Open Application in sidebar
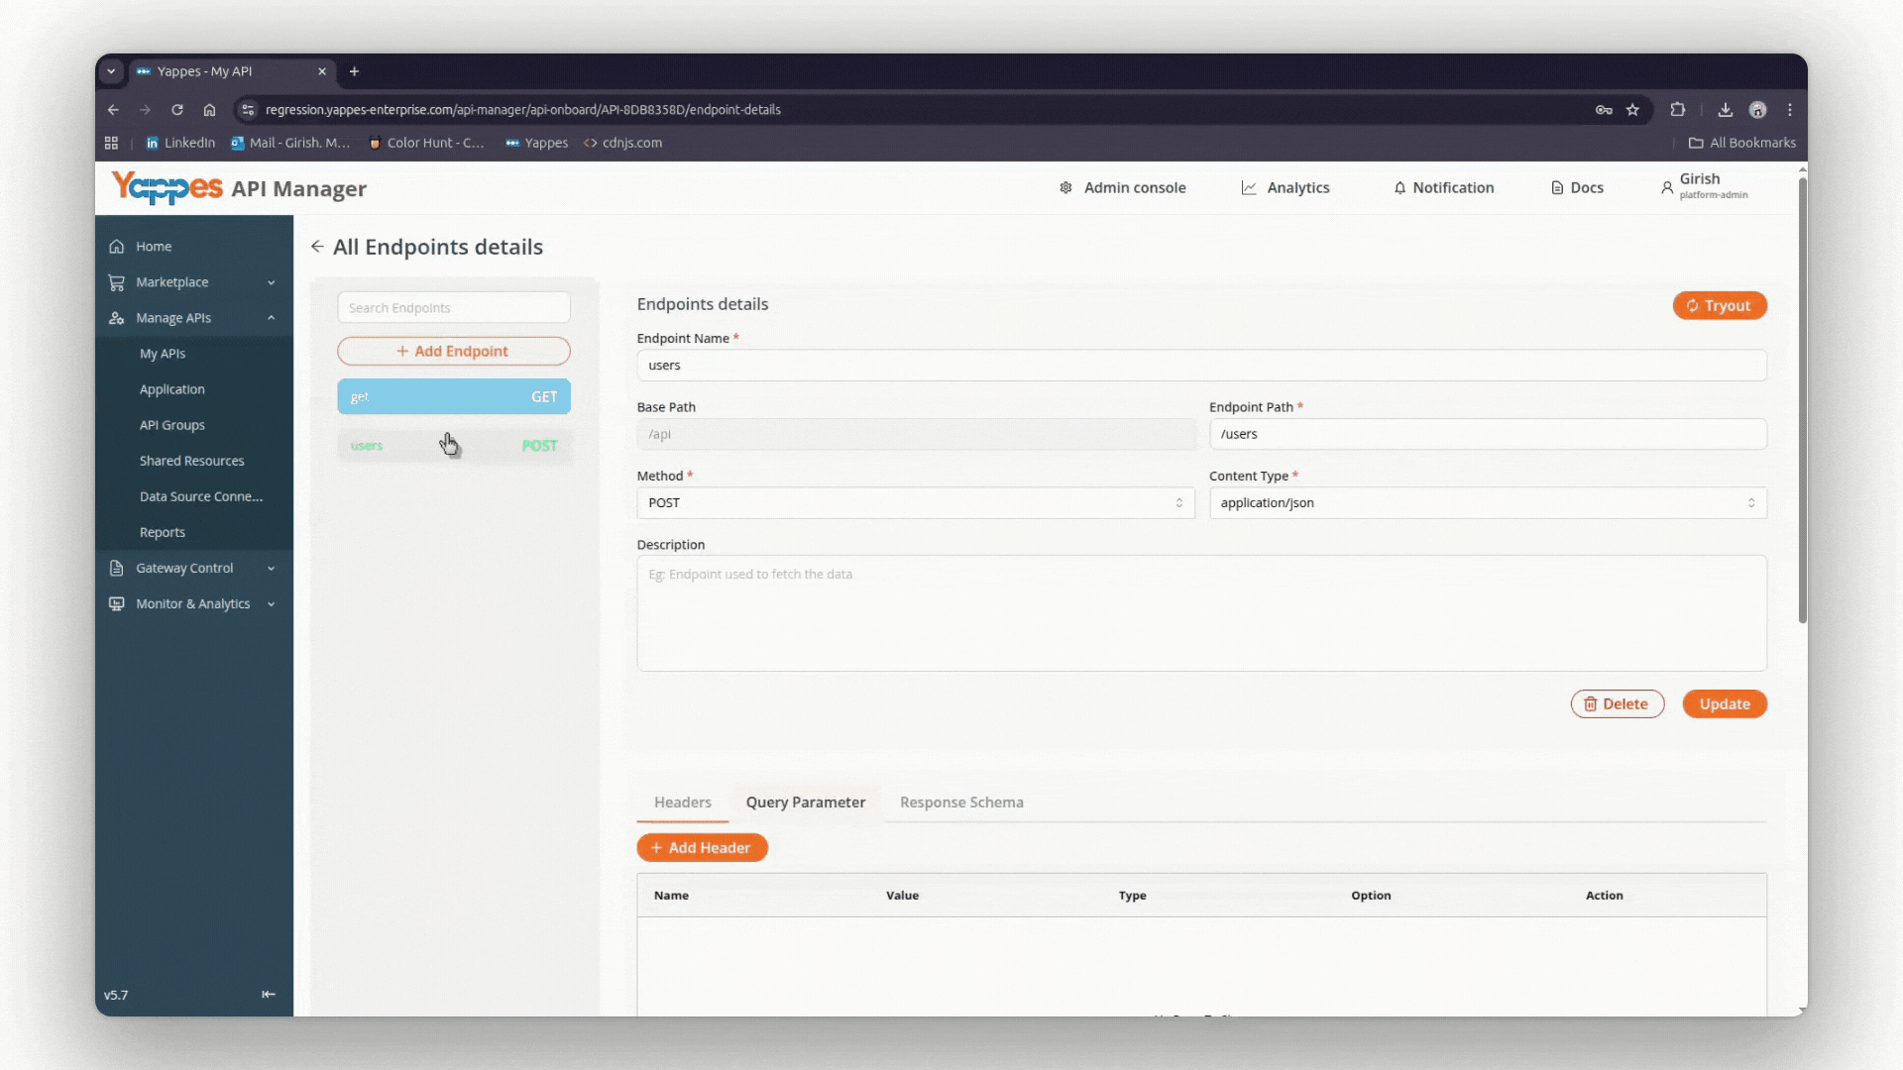Screen dimensions: 1903x1070 pos(194,389)
